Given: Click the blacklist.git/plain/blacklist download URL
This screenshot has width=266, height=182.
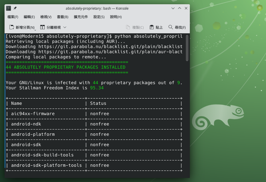Looking at the screenshot, I should point(110,46).
